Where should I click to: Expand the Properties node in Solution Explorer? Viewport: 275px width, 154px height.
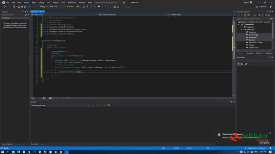tap(241, 27)
